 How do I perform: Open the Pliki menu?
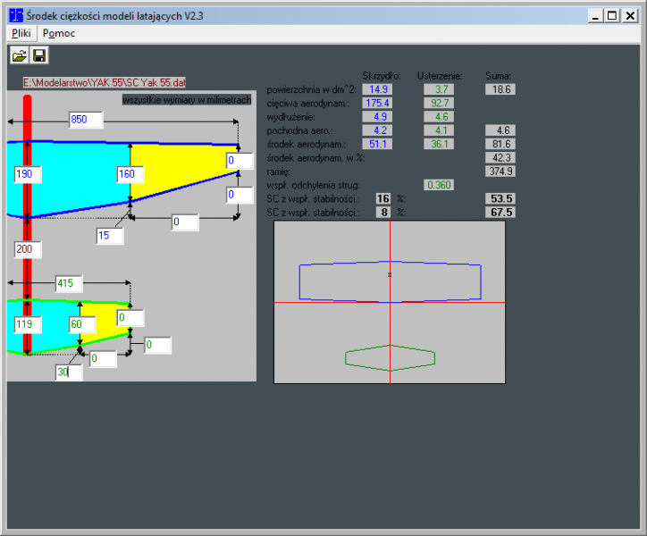pyautogui.click(x=21, y=33)
